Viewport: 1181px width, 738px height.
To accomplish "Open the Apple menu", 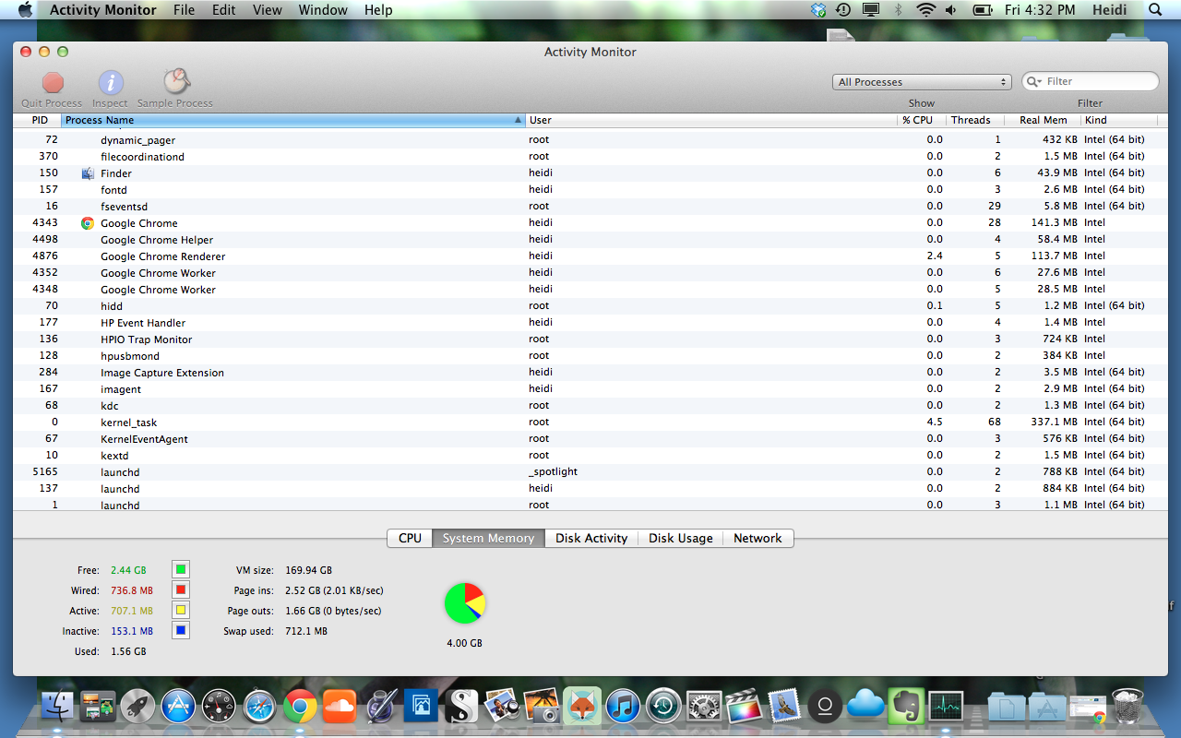I will pyautogui.click(x=25, y=10).
